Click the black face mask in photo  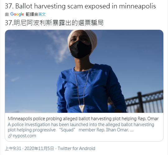click(x=80, y=49)
